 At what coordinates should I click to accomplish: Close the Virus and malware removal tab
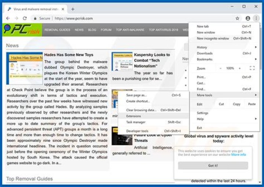coord(63,9)
